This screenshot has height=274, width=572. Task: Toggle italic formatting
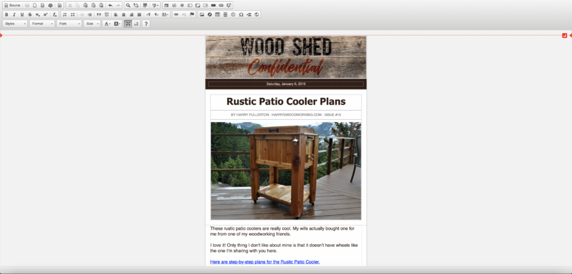(x=14, y=15)
